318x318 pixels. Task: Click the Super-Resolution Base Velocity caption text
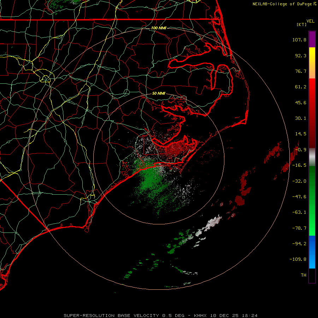(161, 316)
